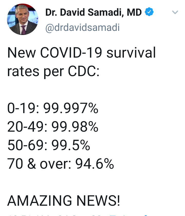Open the tweet options chevron menu
Image resolution: width=185 pixels, height=216 pixels.
pyautogui.click(x=175, y=12)
